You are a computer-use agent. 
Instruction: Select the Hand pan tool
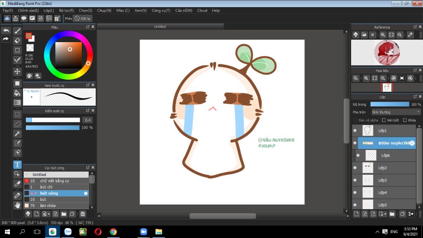17,205
